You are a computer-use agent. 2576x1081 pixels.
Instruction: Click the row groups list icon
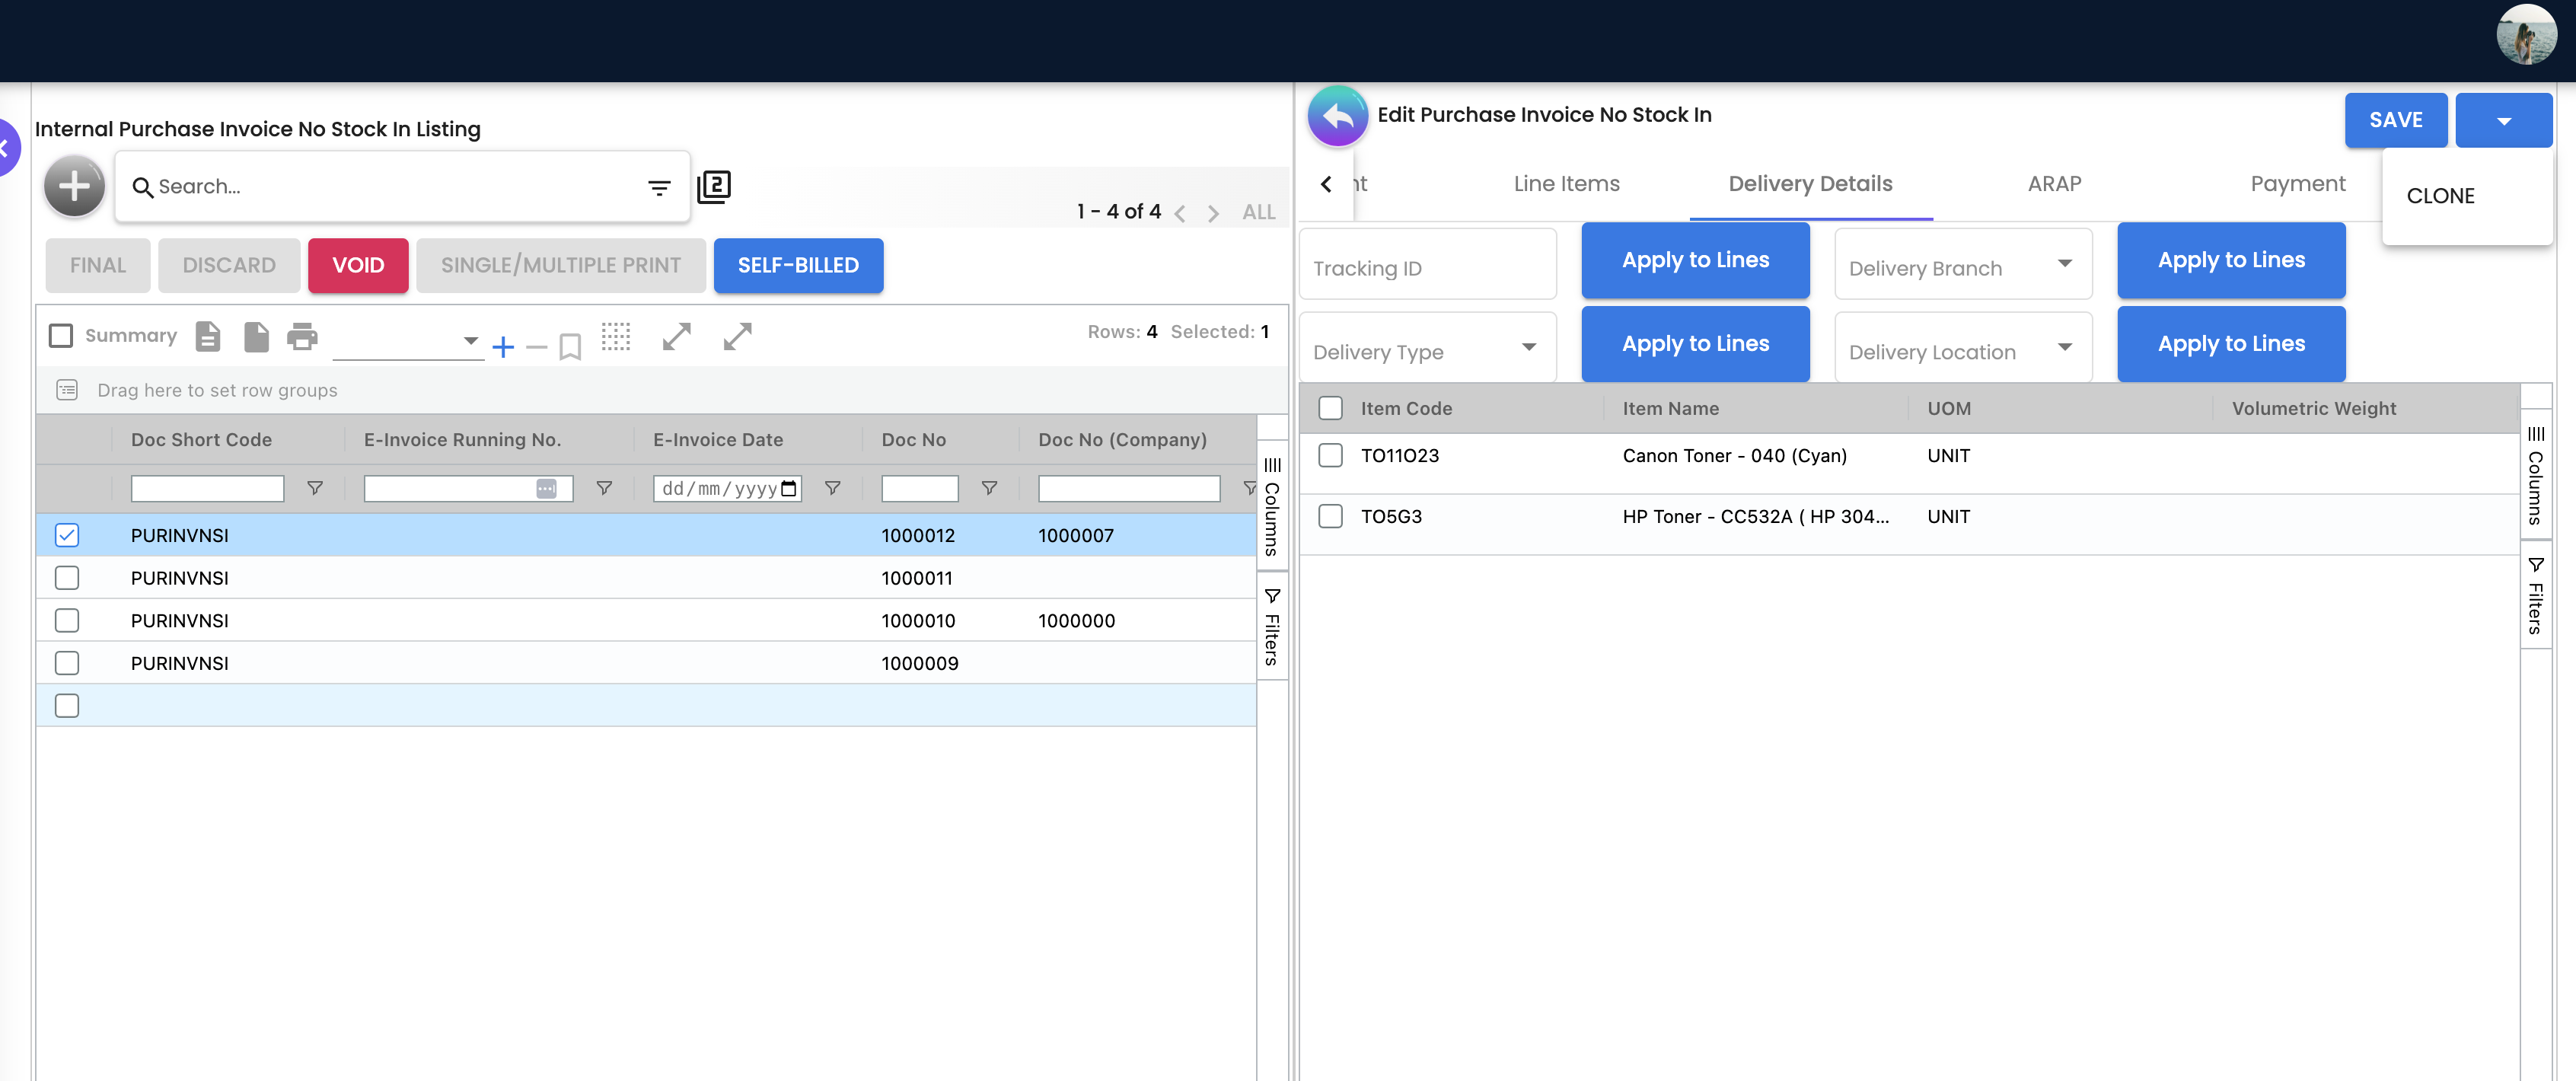point(67,390)
